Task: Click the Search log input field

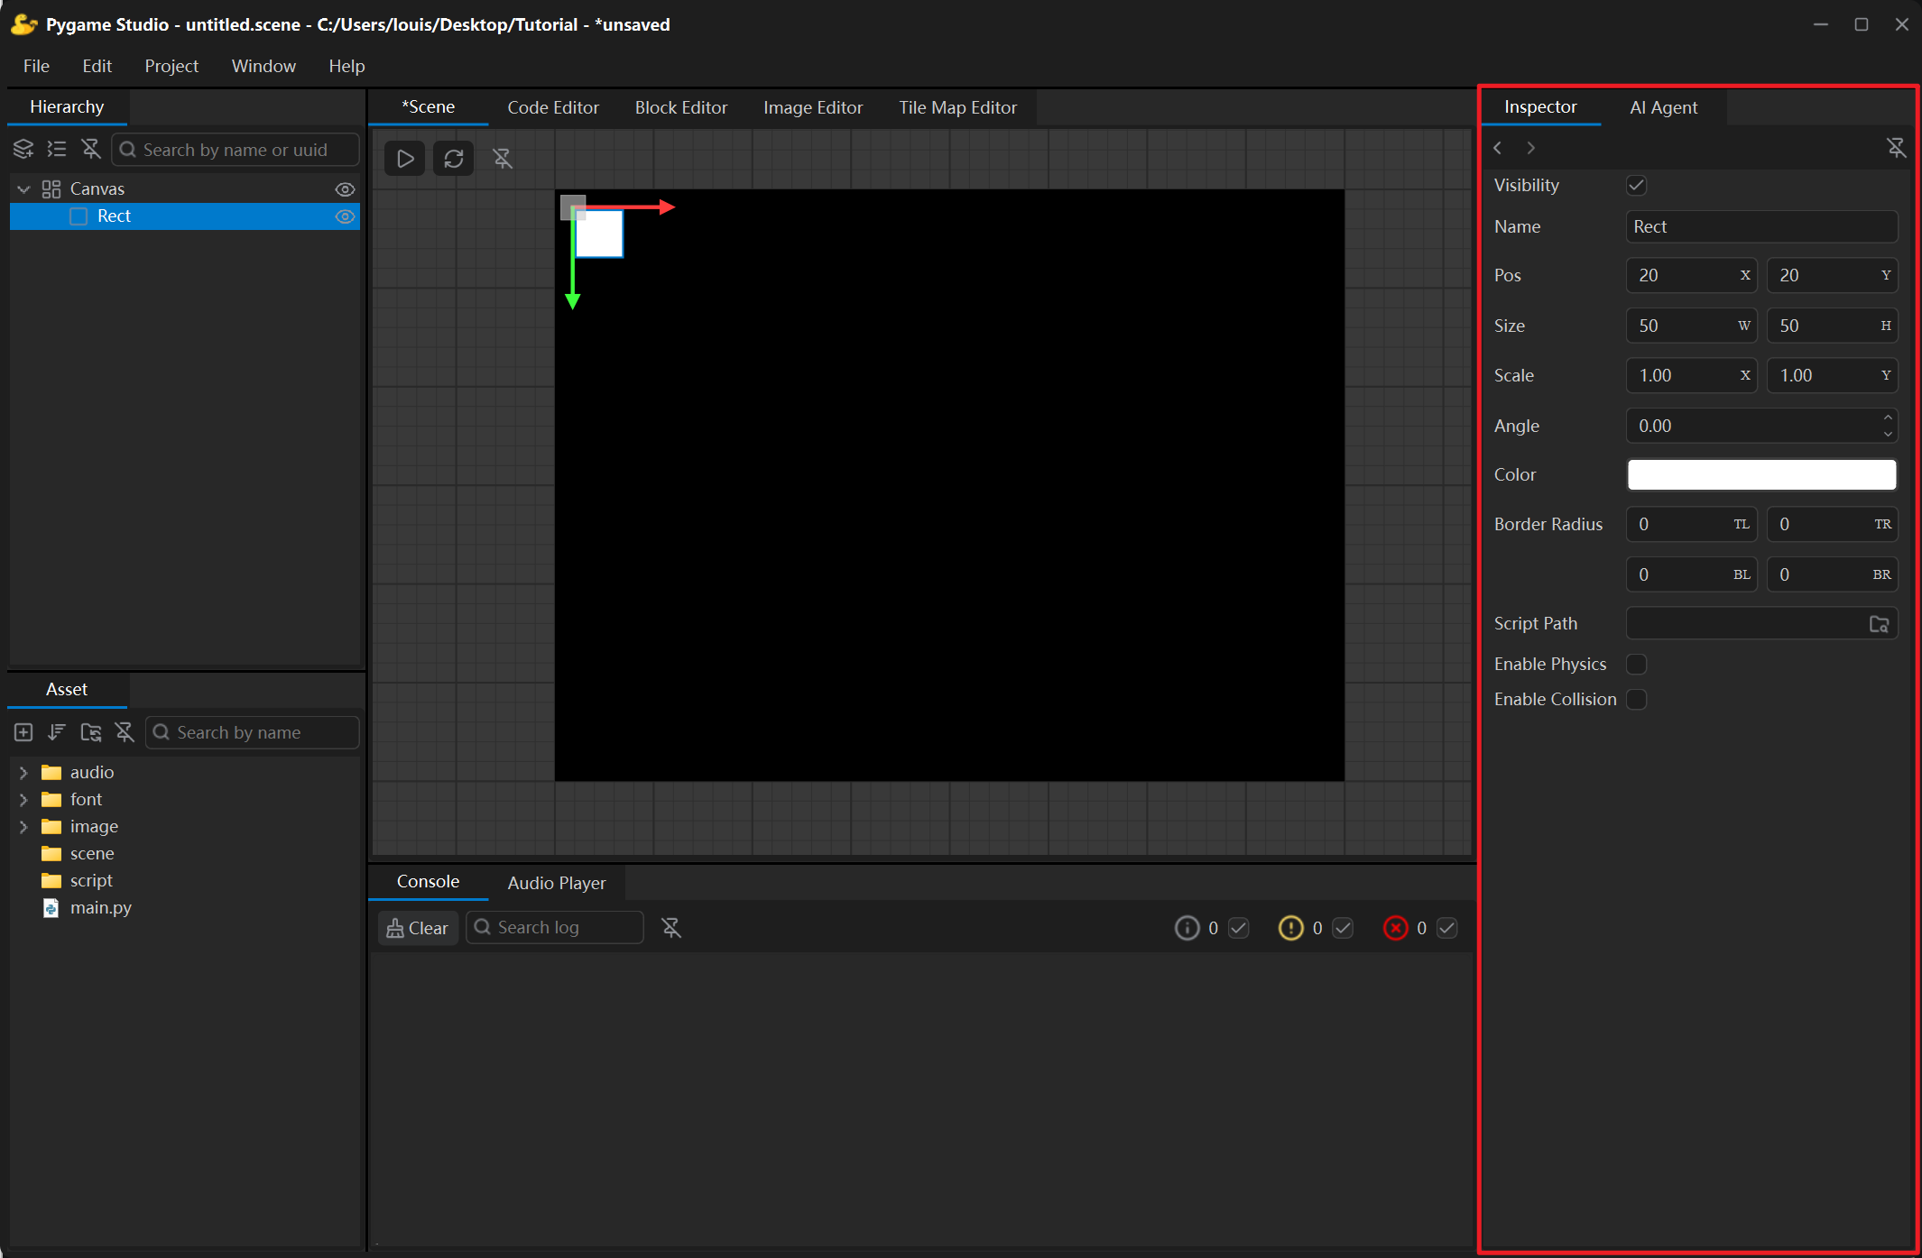Action: (555, 927)
